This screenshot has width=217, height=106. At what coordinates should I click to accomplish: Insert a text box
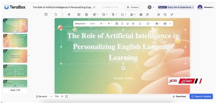79,15
